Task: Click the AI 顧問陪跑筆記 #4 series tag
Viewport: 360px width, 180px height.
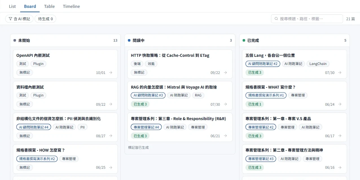Action: pyautogui.click(x=34, y=127)
